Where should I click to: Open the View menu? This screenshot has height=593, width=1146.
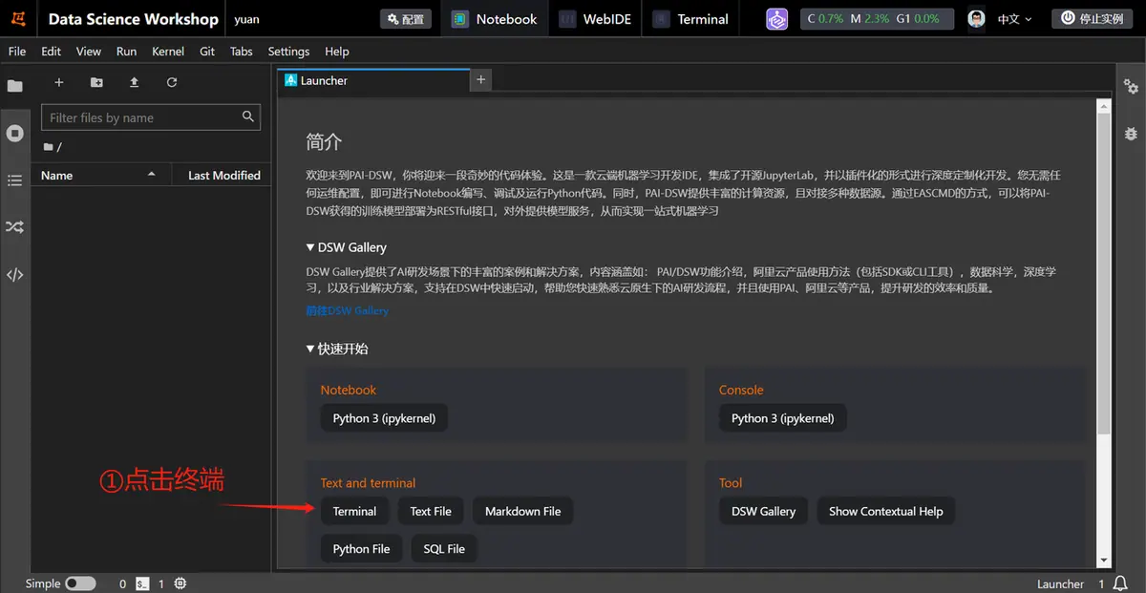pos(89,52)
